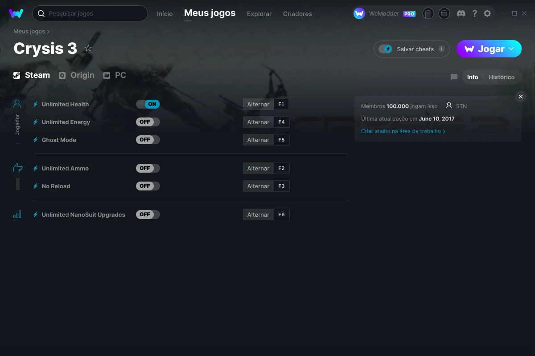Image resolution: width=535 pixels, height=356 pixels.
Task: Open Meus jogos tab
Action: point(210,13)
